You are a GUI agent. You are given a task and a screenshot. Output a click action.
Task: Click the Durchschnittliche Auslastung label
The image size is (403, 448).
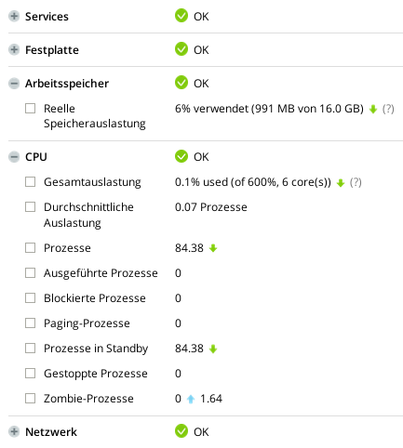pyautogui.click(x=88, y=215)
